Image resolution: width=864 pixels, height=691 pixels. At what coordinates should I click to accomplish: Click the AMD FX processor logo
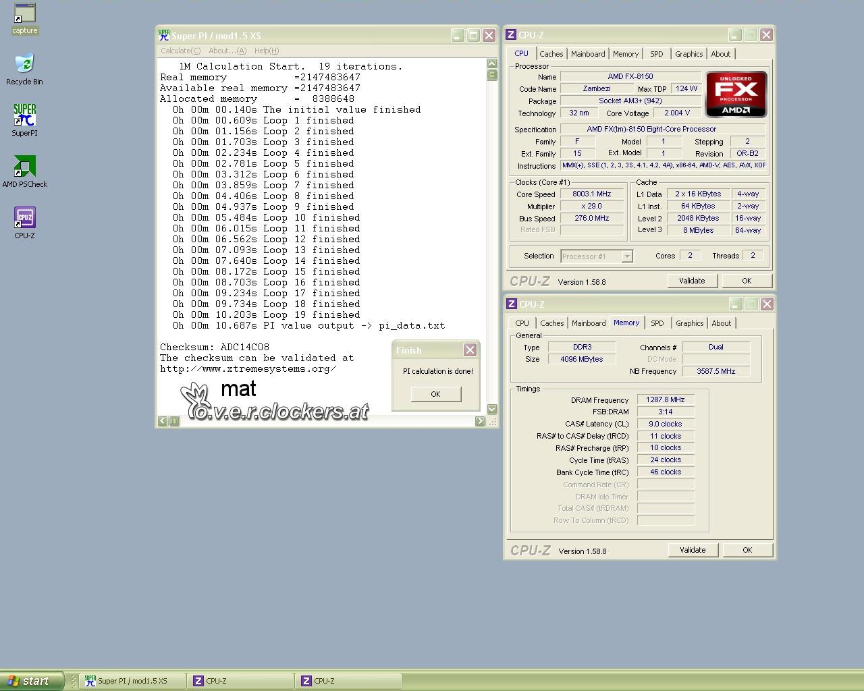[736, 94]
